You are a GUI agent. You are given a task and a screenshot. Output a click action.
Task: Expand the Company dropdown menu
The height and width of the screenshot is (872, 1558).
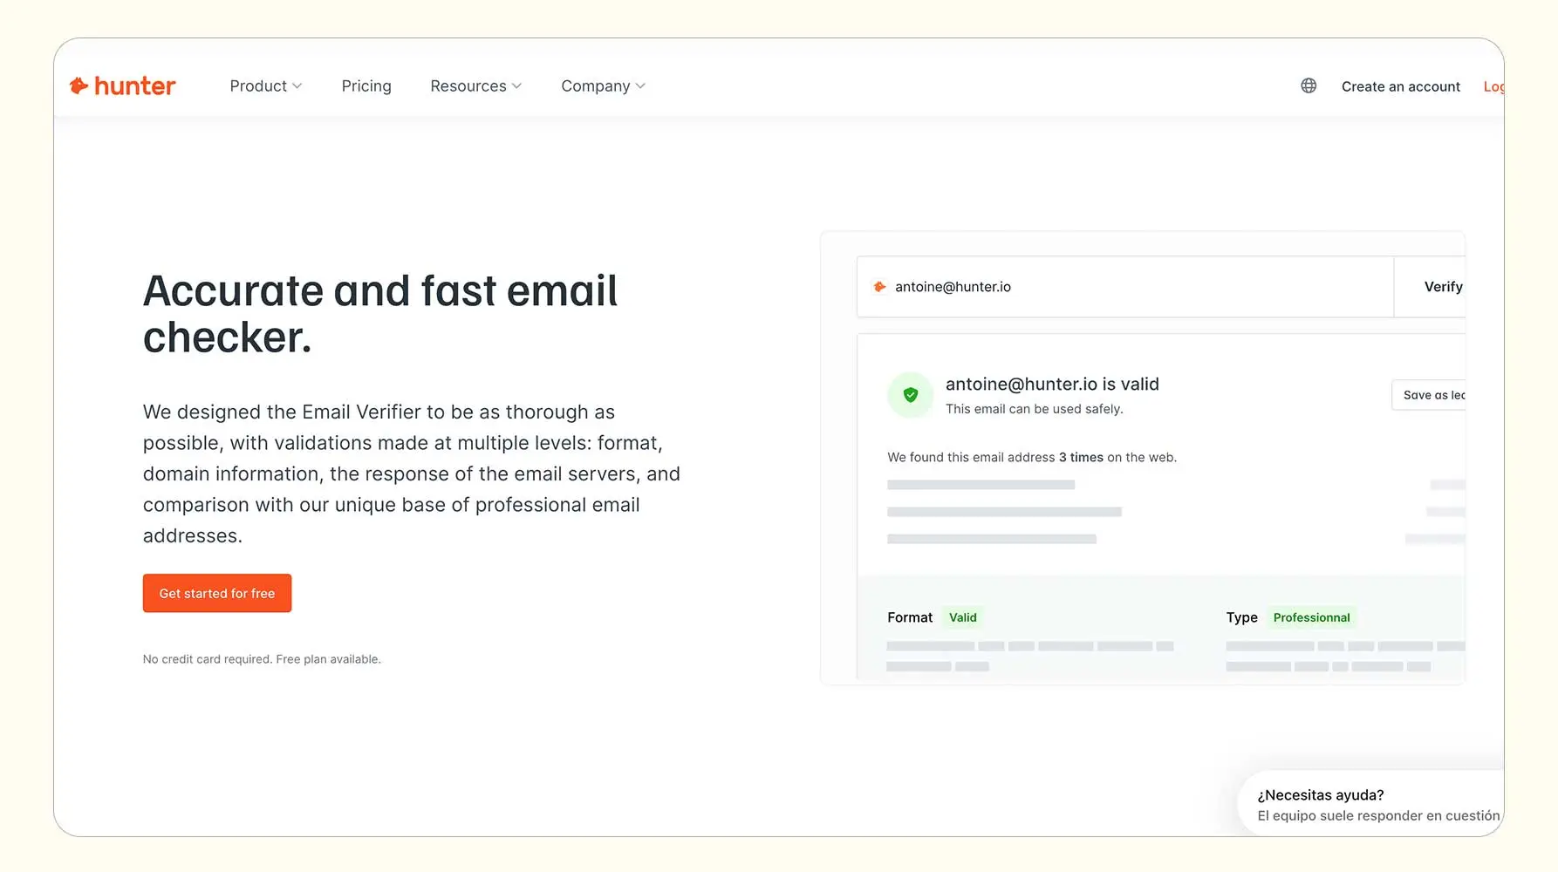point(603,85)
